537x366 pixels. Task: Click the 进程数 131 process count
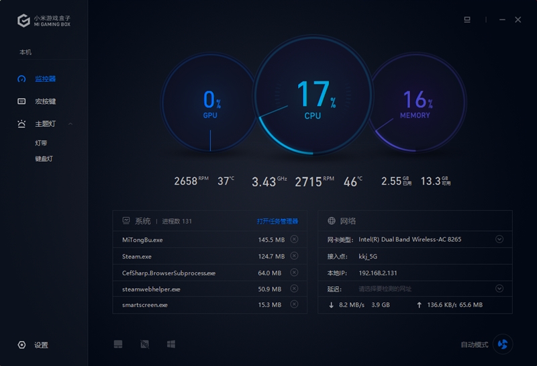[x=177, y=222]
